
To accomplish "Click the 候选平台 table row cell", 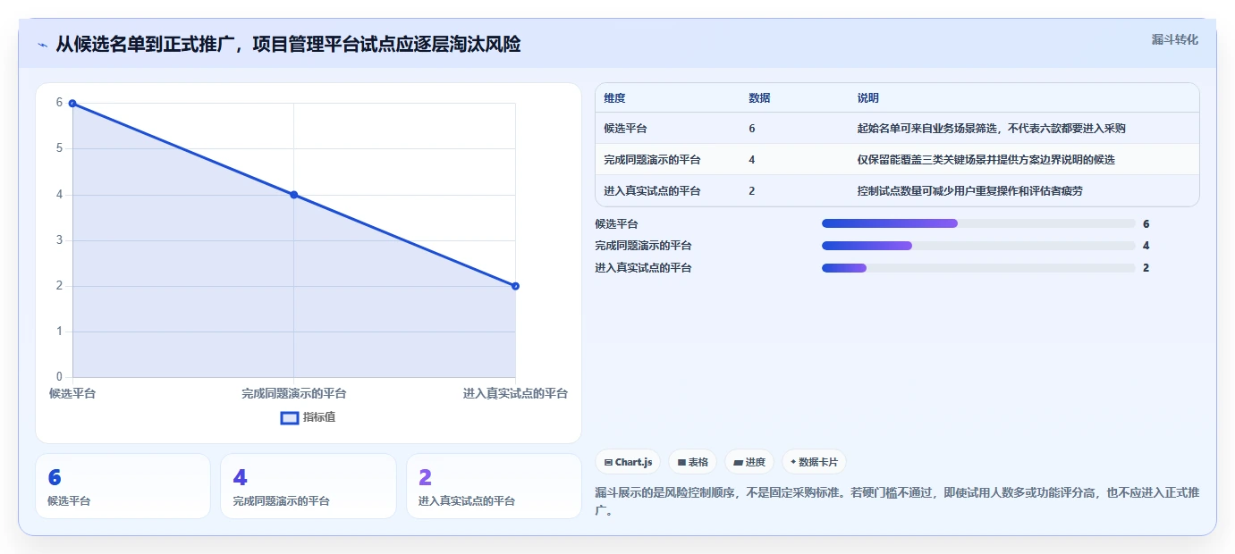I will point(626,129).
